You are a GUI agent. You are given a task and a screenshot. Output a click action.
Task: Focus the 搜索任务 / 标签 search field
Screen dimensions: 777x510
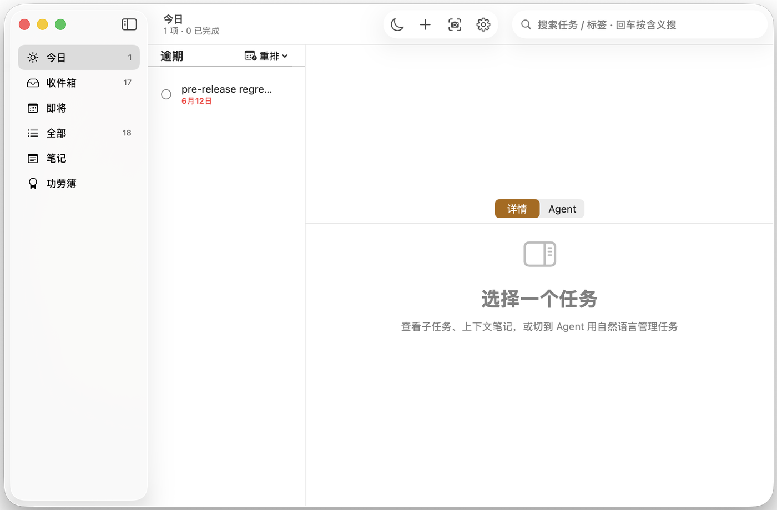click(x=639, y=24)
